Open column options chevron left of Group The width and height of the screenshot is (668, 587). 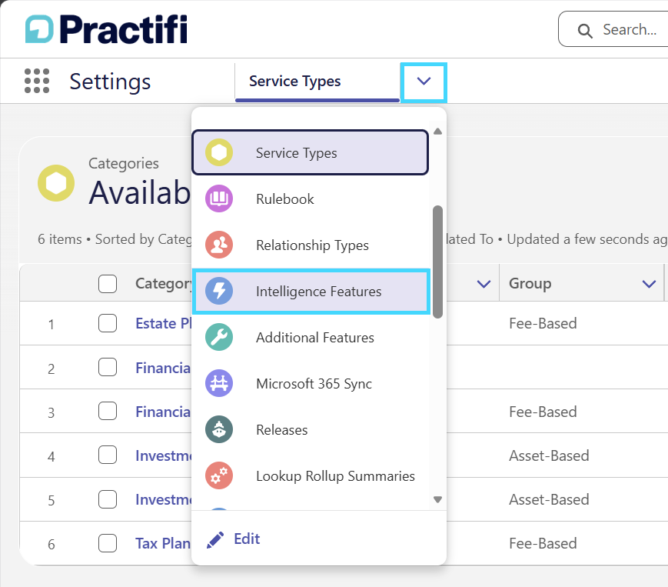[x=484, y=283]
